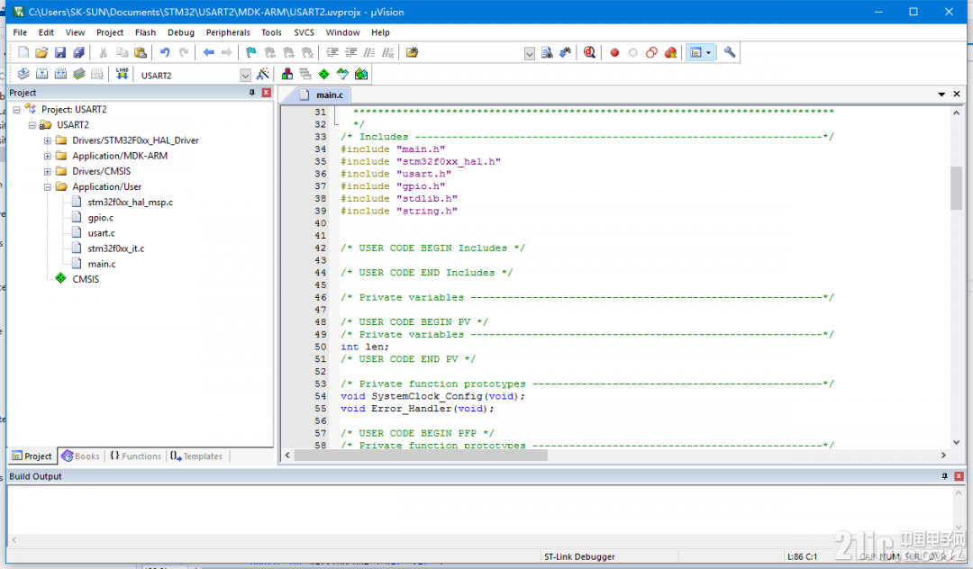The height and width of the screenshot is (569, 973).
Task: Insert a bookmark with the flag icon
Action: (x=250, y=53)
